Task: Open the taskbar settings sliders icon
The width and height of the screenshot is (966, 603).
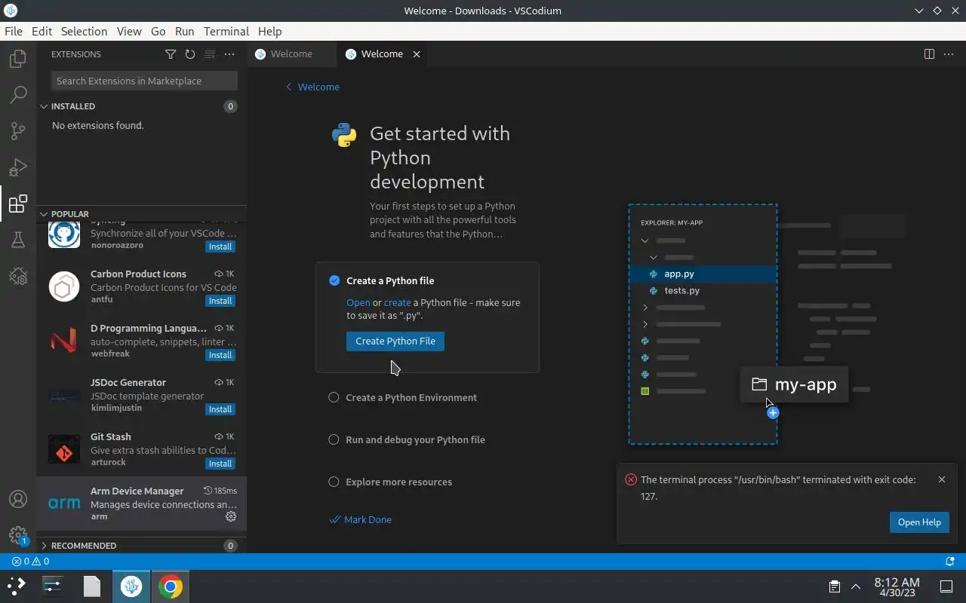Action: tap(53, 586)
